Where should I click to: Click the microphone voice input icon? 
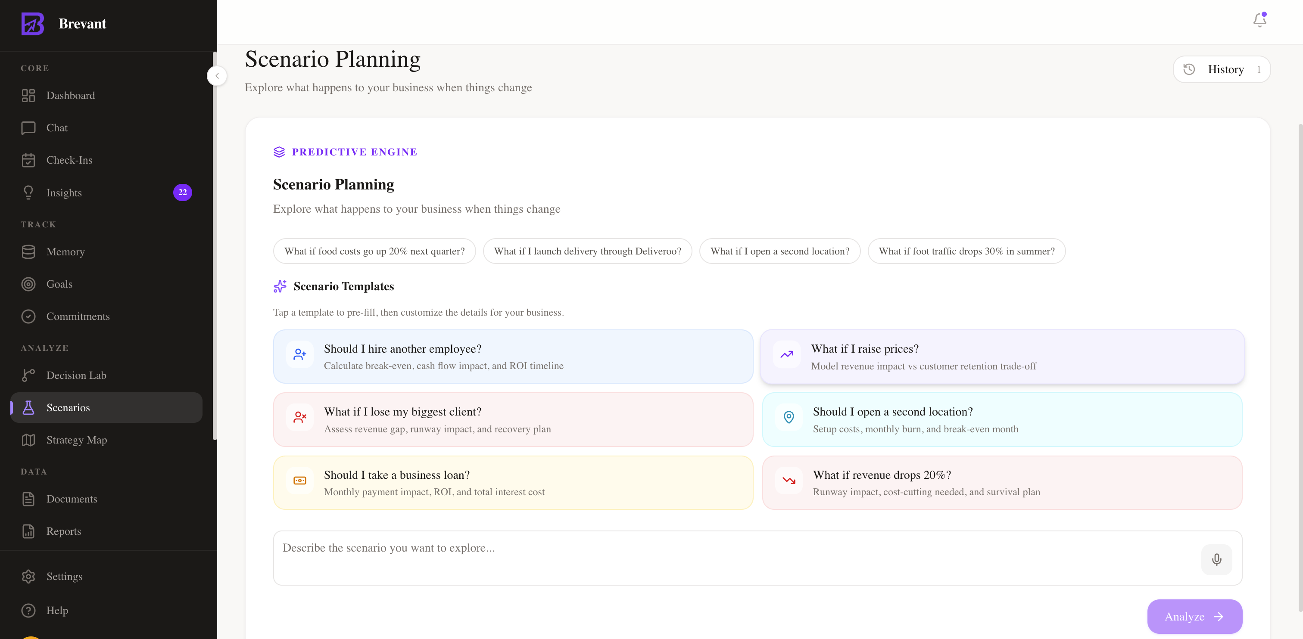coord(1216,559)
